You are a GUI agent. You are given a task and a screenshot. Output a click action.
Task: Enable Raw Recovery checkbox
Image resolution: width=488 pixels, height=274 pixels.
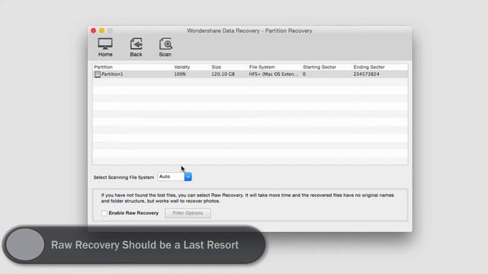pyautogui.click(x=104, y=213)
